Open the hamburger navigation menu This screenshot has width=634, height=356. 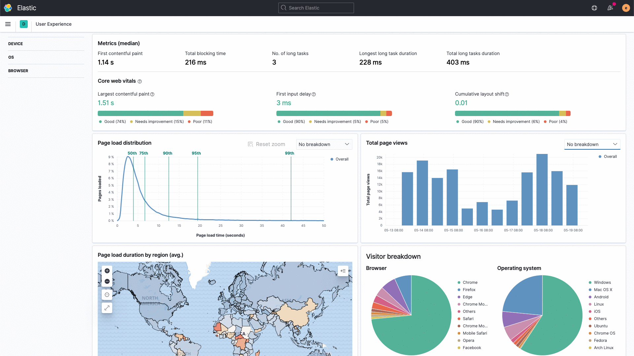click(x=8, y=24)
